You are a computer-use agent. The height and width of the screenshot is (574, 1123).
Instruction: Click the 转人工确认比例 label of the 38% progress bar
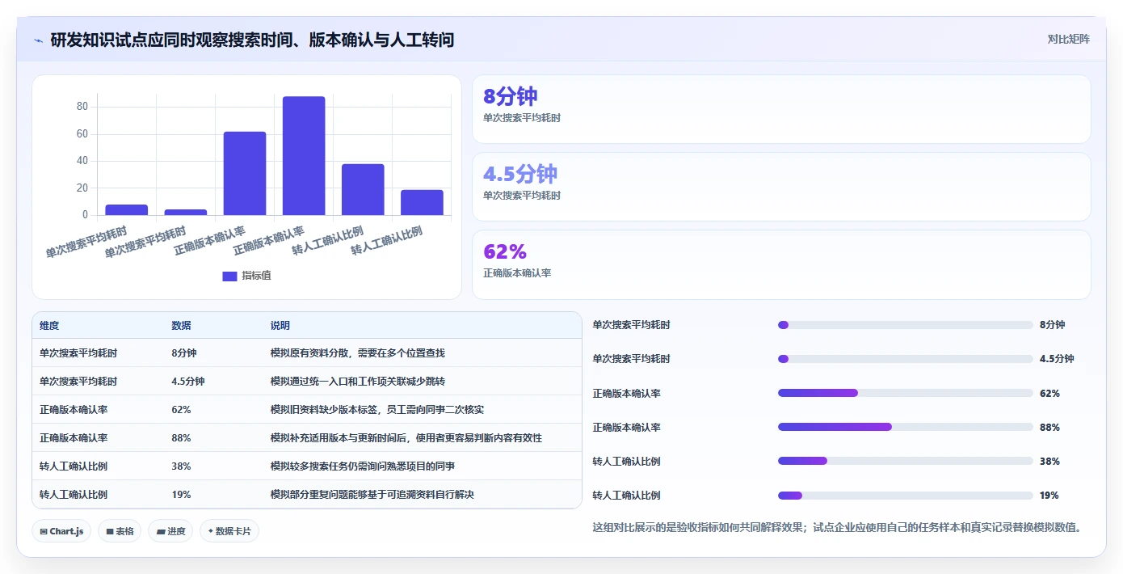click(x=626, y=462)
